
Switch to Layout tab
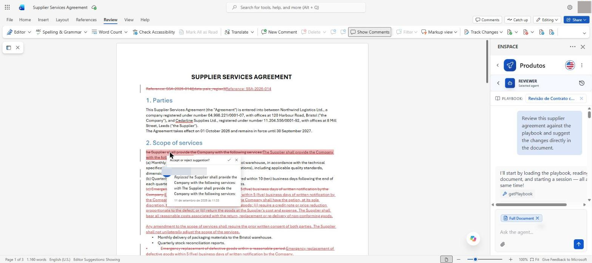(x=62, y=20)
